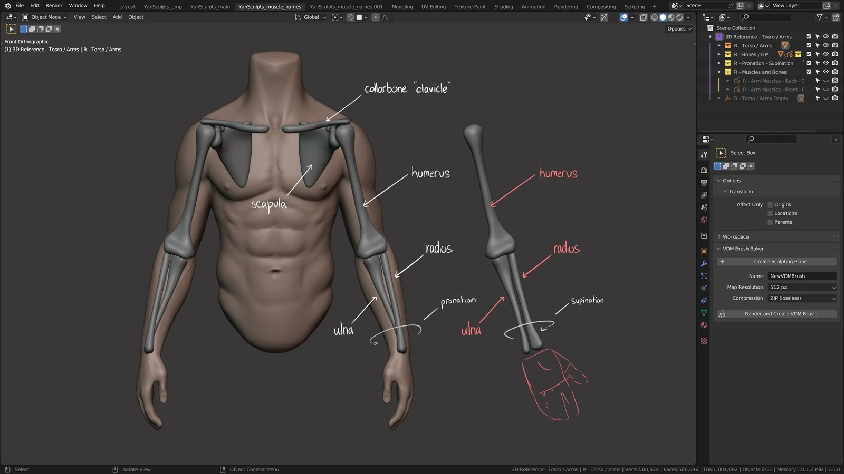Open the World properties globe icon
This screenshot has height=474, width=844.
[704, 219]
